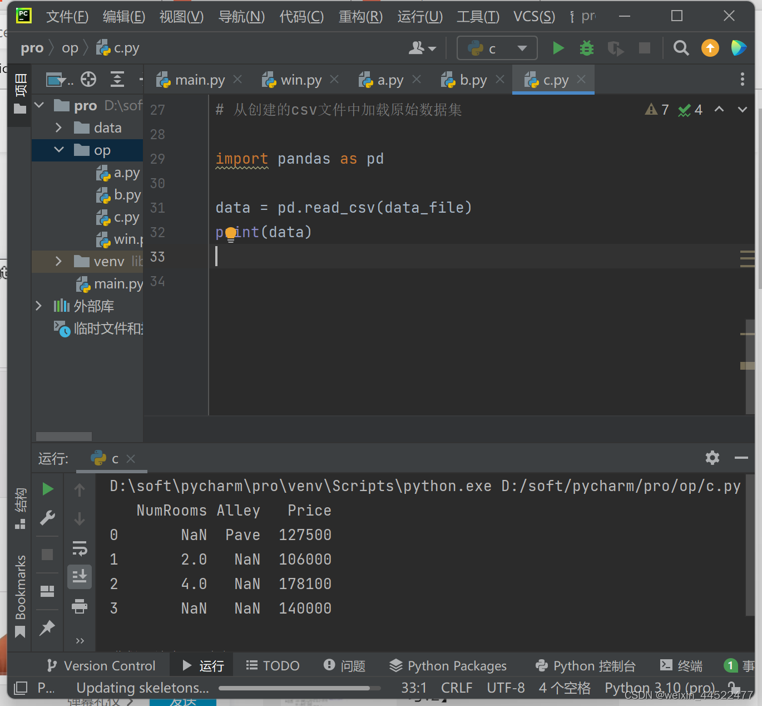
Task: Open the VCS(S) menu
Action: pos(534,17)
